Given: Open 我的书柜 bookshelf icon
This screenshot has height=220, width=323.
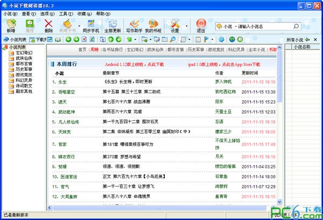Looking at the screenshot, I should coord(153,26).
